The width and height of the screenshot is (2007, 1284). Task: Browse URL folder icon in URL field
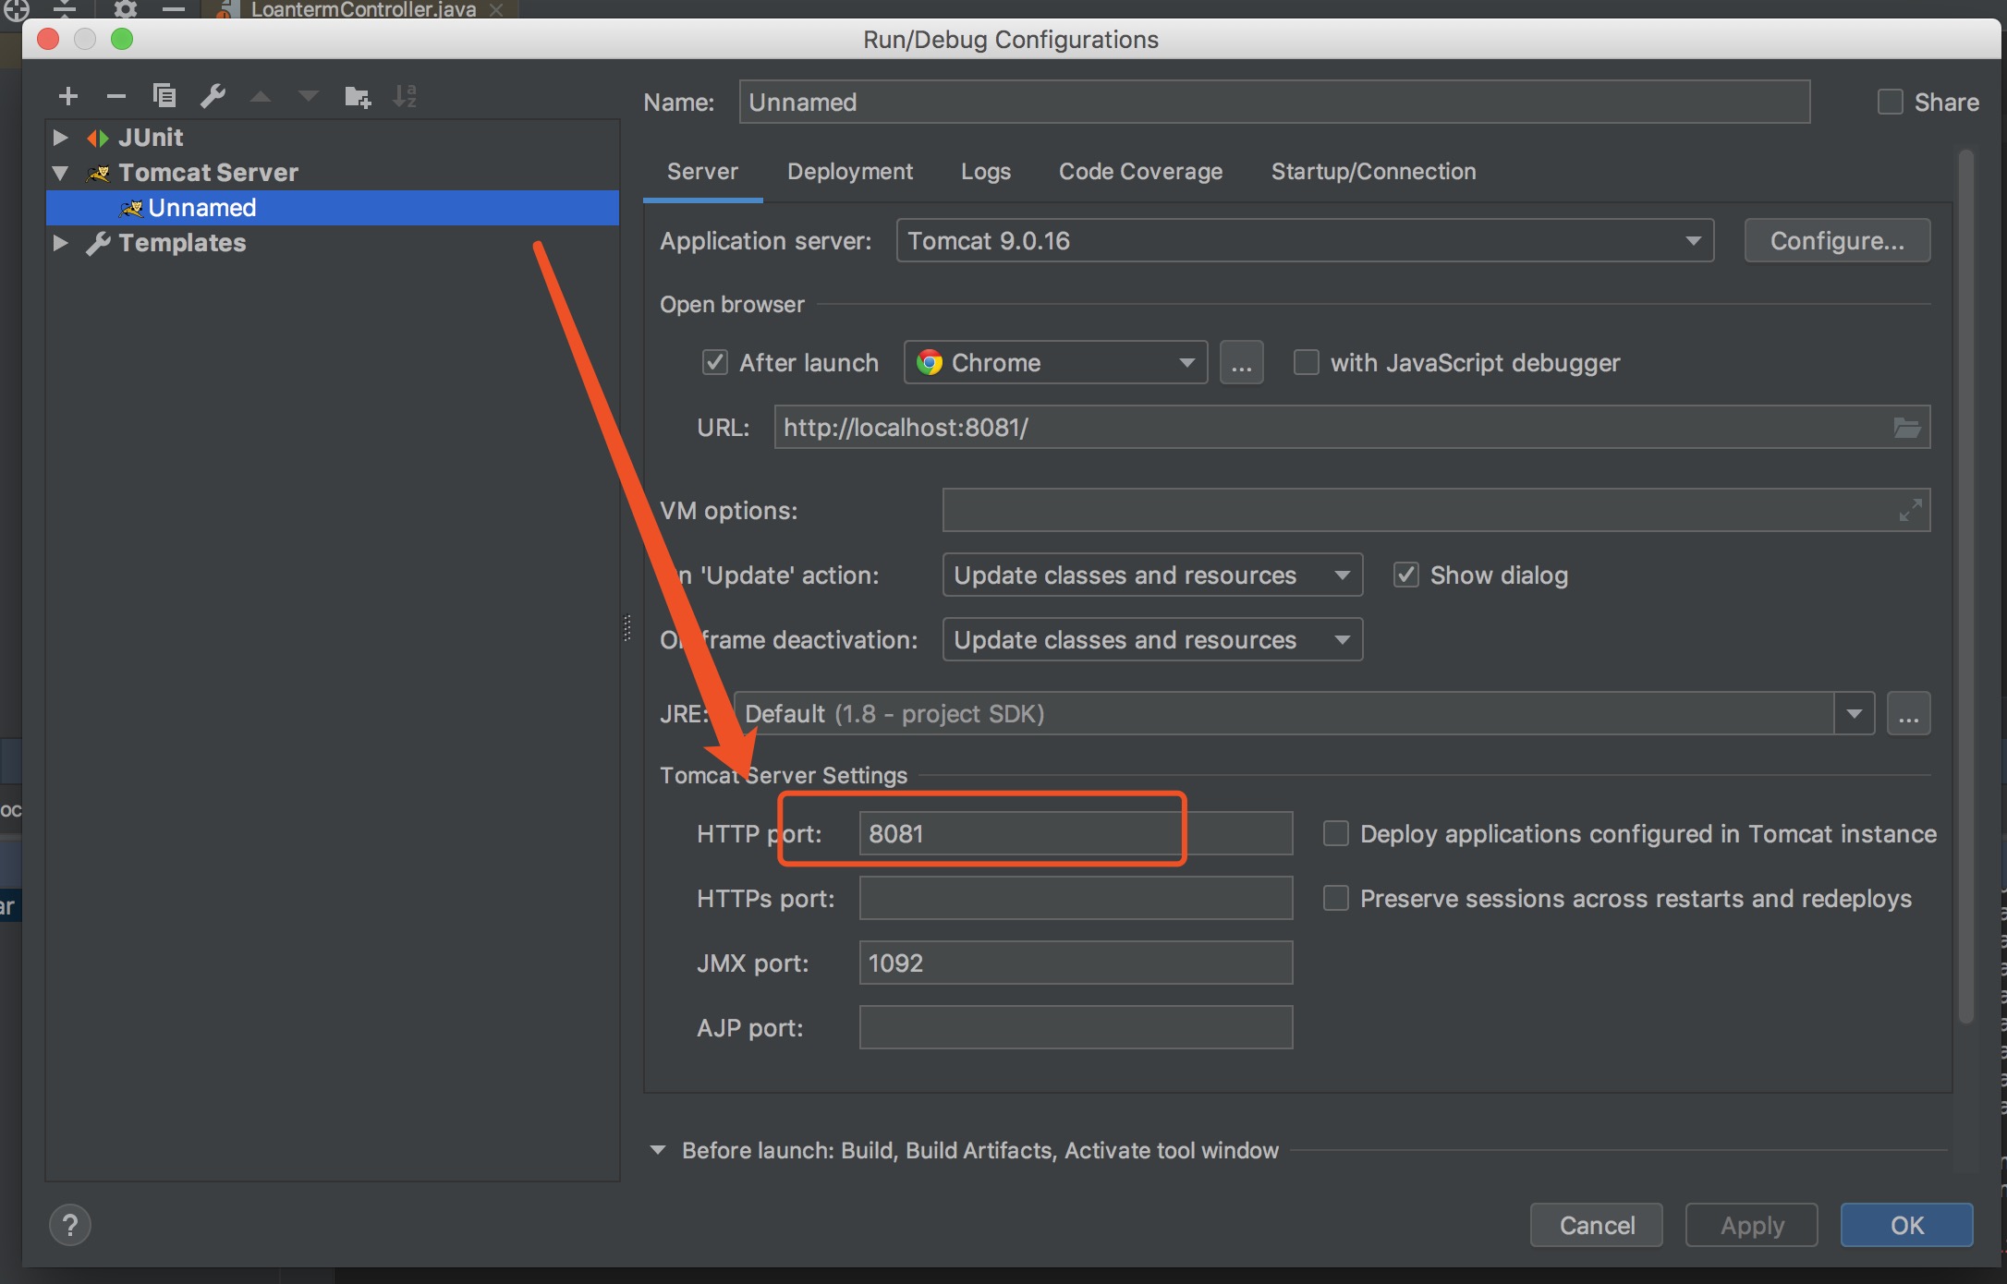1907,428
